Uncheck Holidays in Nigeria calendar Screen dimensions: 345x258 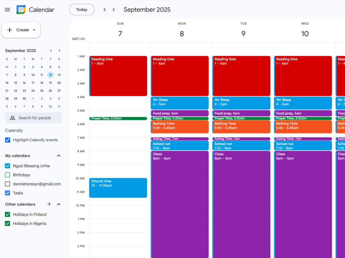8,223
